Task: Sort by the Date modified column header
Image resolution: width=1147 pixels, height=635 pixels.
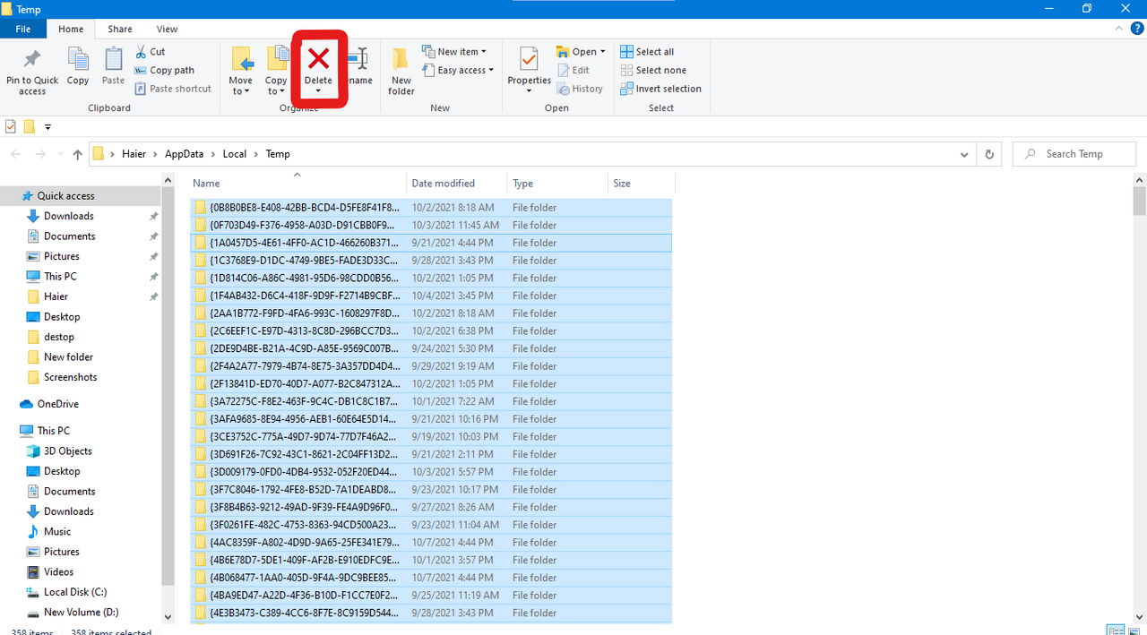Action: pos(456,183)
